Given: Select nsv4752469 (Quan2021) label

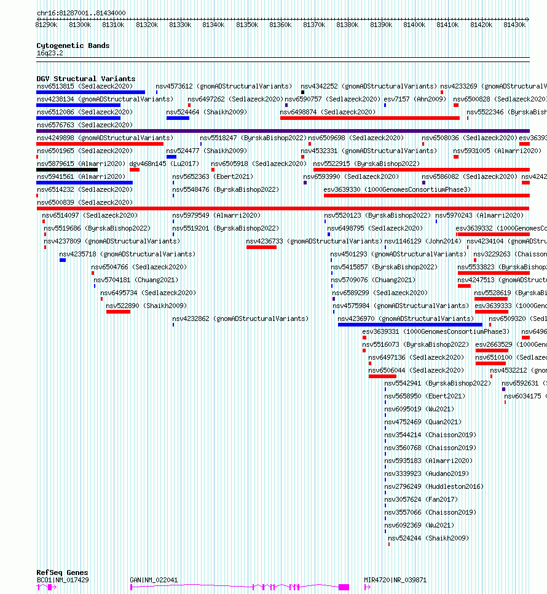Looking at the screenshot, I should (423, 422).
